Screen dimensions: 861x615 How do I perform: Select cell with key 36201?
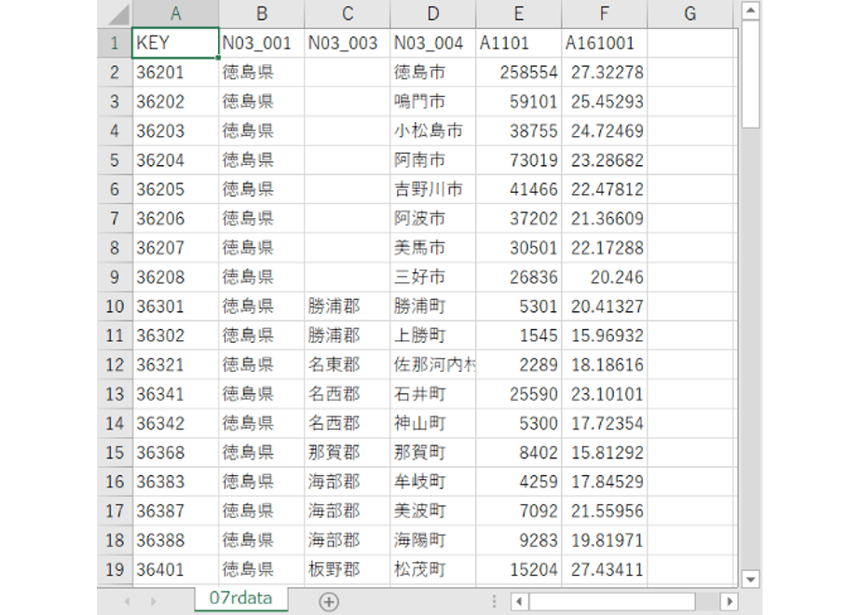(175, 72)
